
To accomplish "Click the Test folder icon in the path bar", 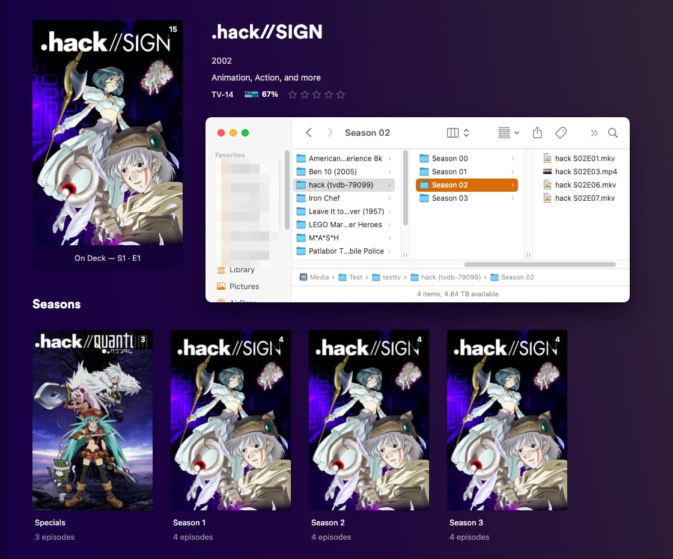I will 343,277.
